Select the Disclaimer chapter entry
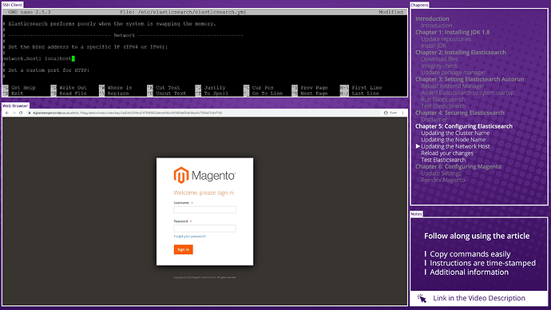The height and width of the screenshot is (310, 551). tap(434, 120)
